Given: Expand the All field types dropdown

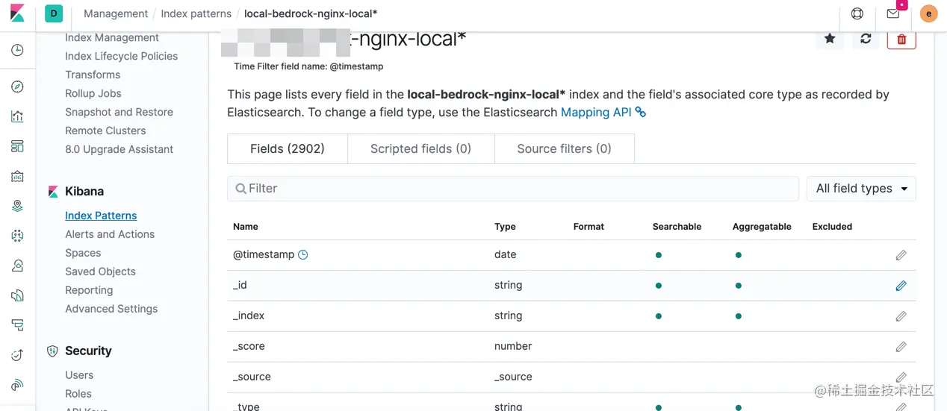Looking at the screenshot, I should click(861, 189).
